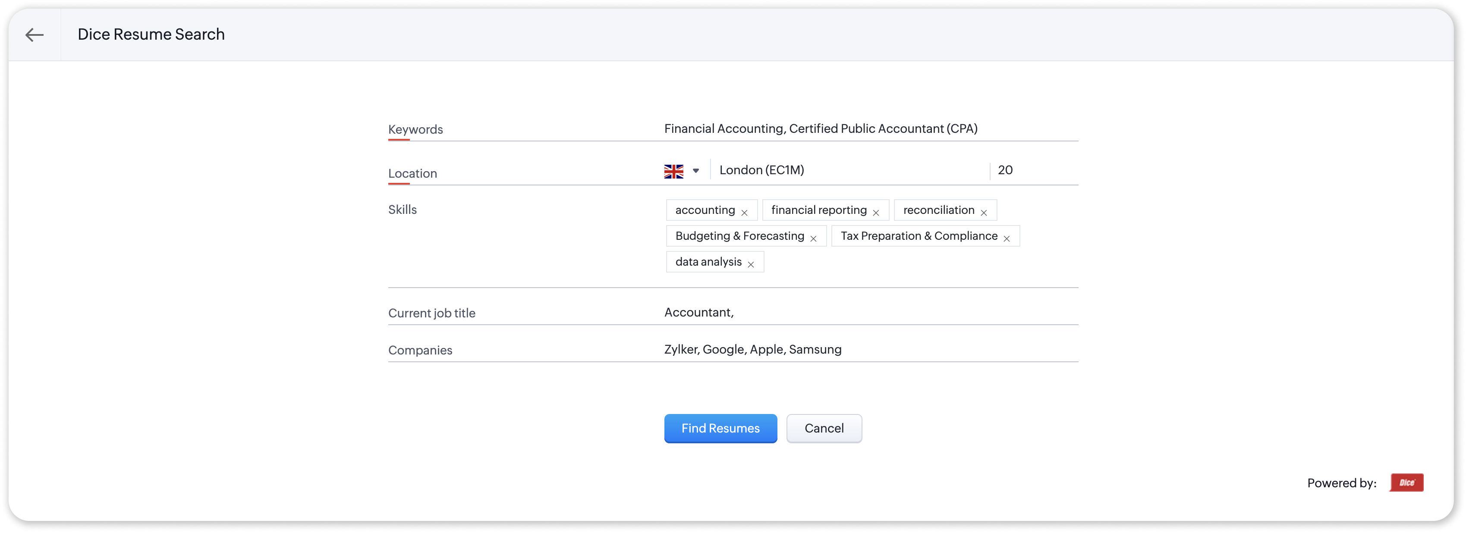1466x533 pixels.
Task: Remove the data analysis skill tag
Action: (750, 264)
